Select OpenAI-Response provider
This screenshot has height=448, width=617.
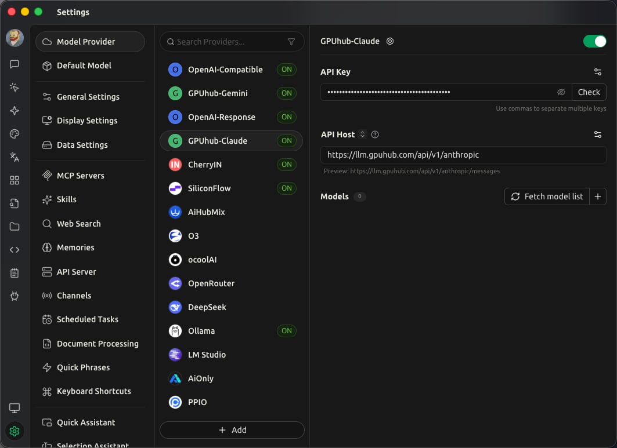(232, 117)
